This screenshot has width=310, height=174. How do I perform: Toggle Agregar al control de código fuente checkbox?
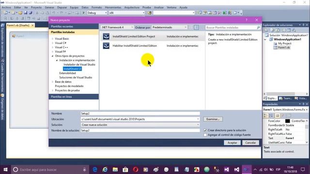pos(205,135)
